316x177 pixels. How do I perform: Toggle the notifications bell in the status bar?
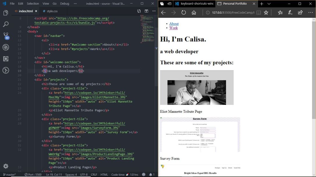[x=151, y=175]
